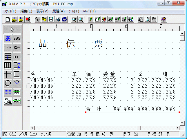Viewport: 187px width, 139px height.
Task: Undo with the blue circular arrow
Action: point(64,19)
